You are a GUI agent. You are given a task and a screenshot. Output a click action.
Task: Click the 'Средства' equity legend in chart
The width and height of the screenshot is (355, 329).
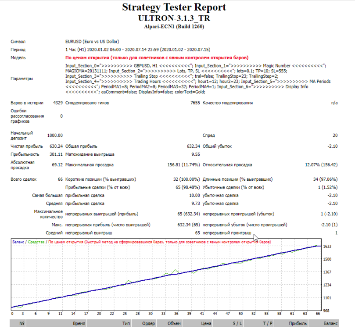click(x=36, y=242)
